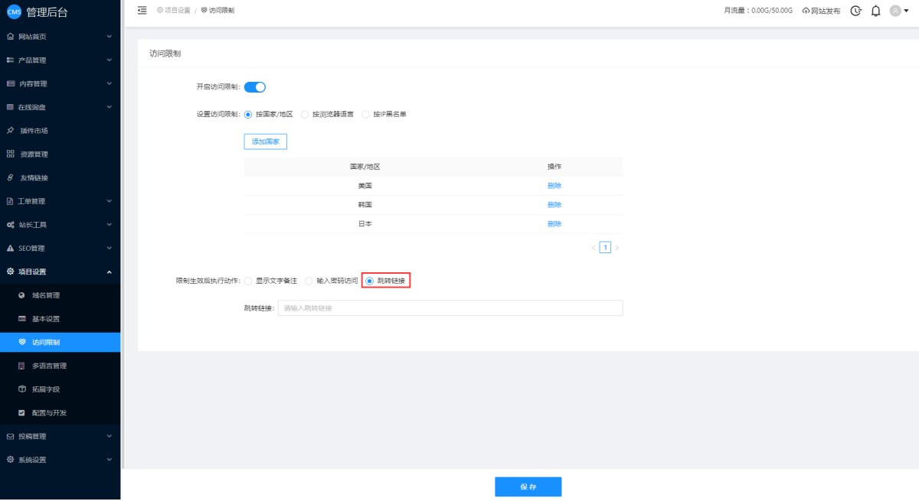Choose the 输入密码访问 radio option
The width and height of the screenshot is (919, 501).
click(x=309, y=281)
